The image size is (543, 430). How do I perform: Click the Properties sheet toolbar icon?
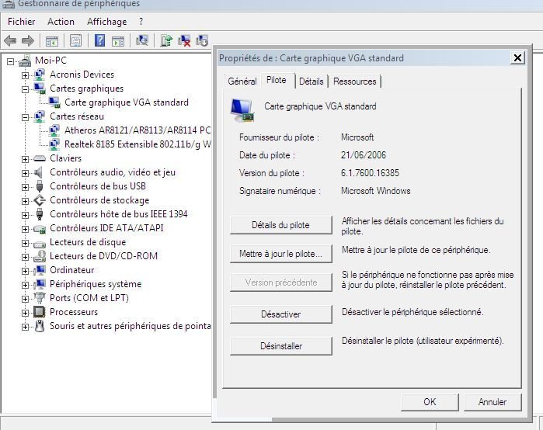click(x=75, y=40)
